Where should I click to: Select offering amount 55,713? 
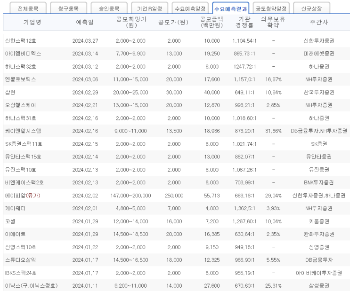[212, 196]
